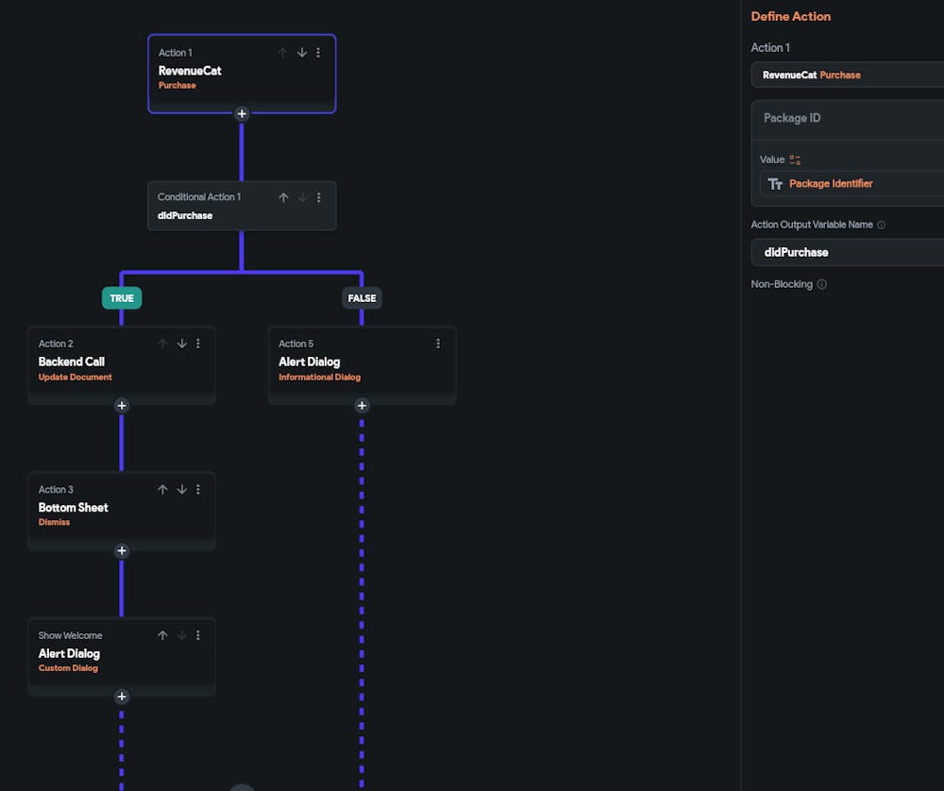Add action below Show Welcome dialog

coord(122,697)
